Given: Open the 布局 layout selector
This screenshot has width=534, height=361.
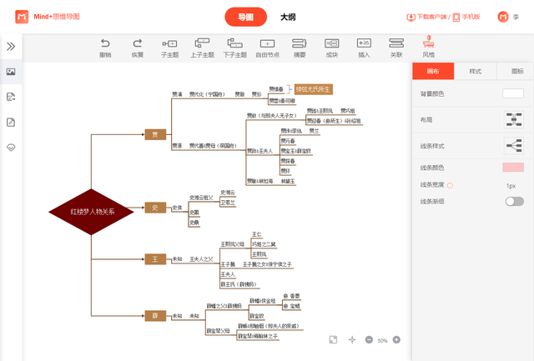Looking at the screenshot, I should coord(514,120).
